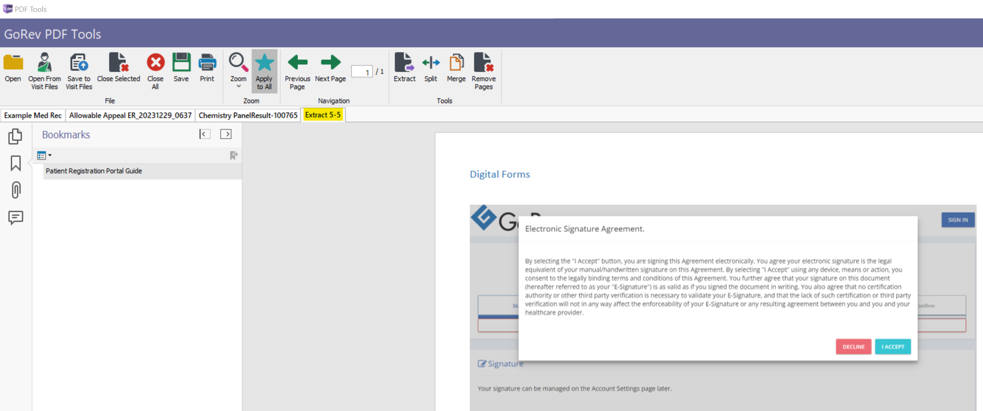The height and width of the screenshot is (411, 983).
Task: Go to Next Page arrow
Action: click(331, 68)
